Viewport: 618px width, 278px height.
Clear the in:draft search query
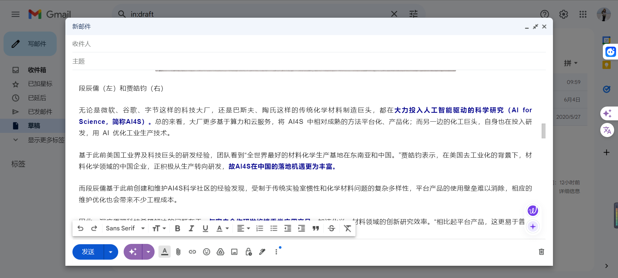pos(394,14)
